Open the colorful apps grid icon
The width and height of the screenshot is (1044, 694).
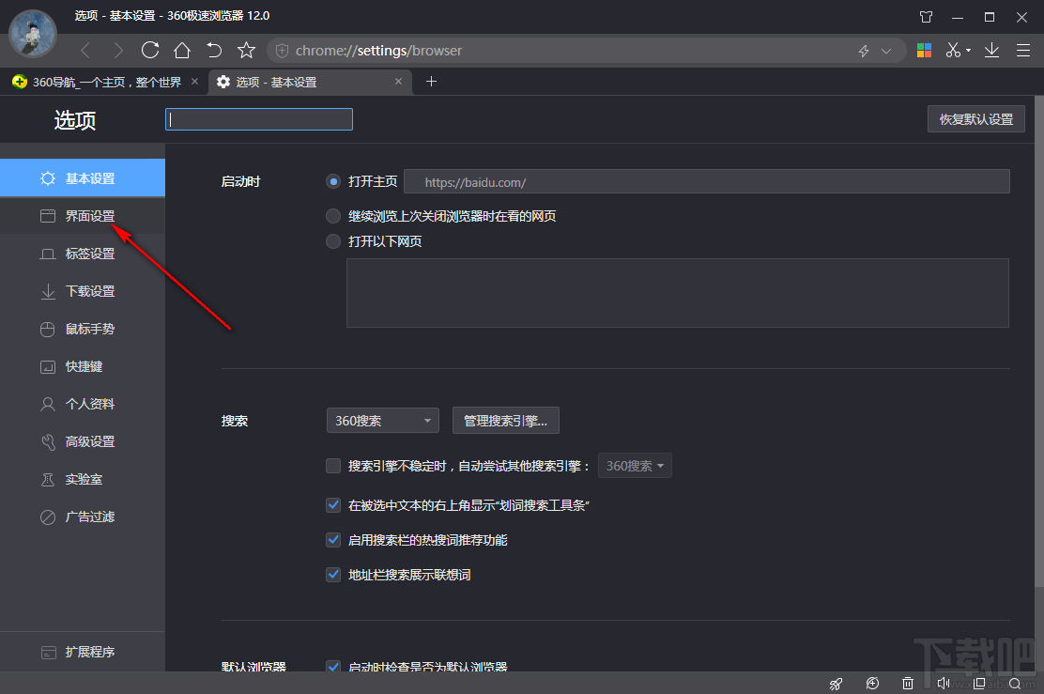pyautogui.click(x=924, y=51)
